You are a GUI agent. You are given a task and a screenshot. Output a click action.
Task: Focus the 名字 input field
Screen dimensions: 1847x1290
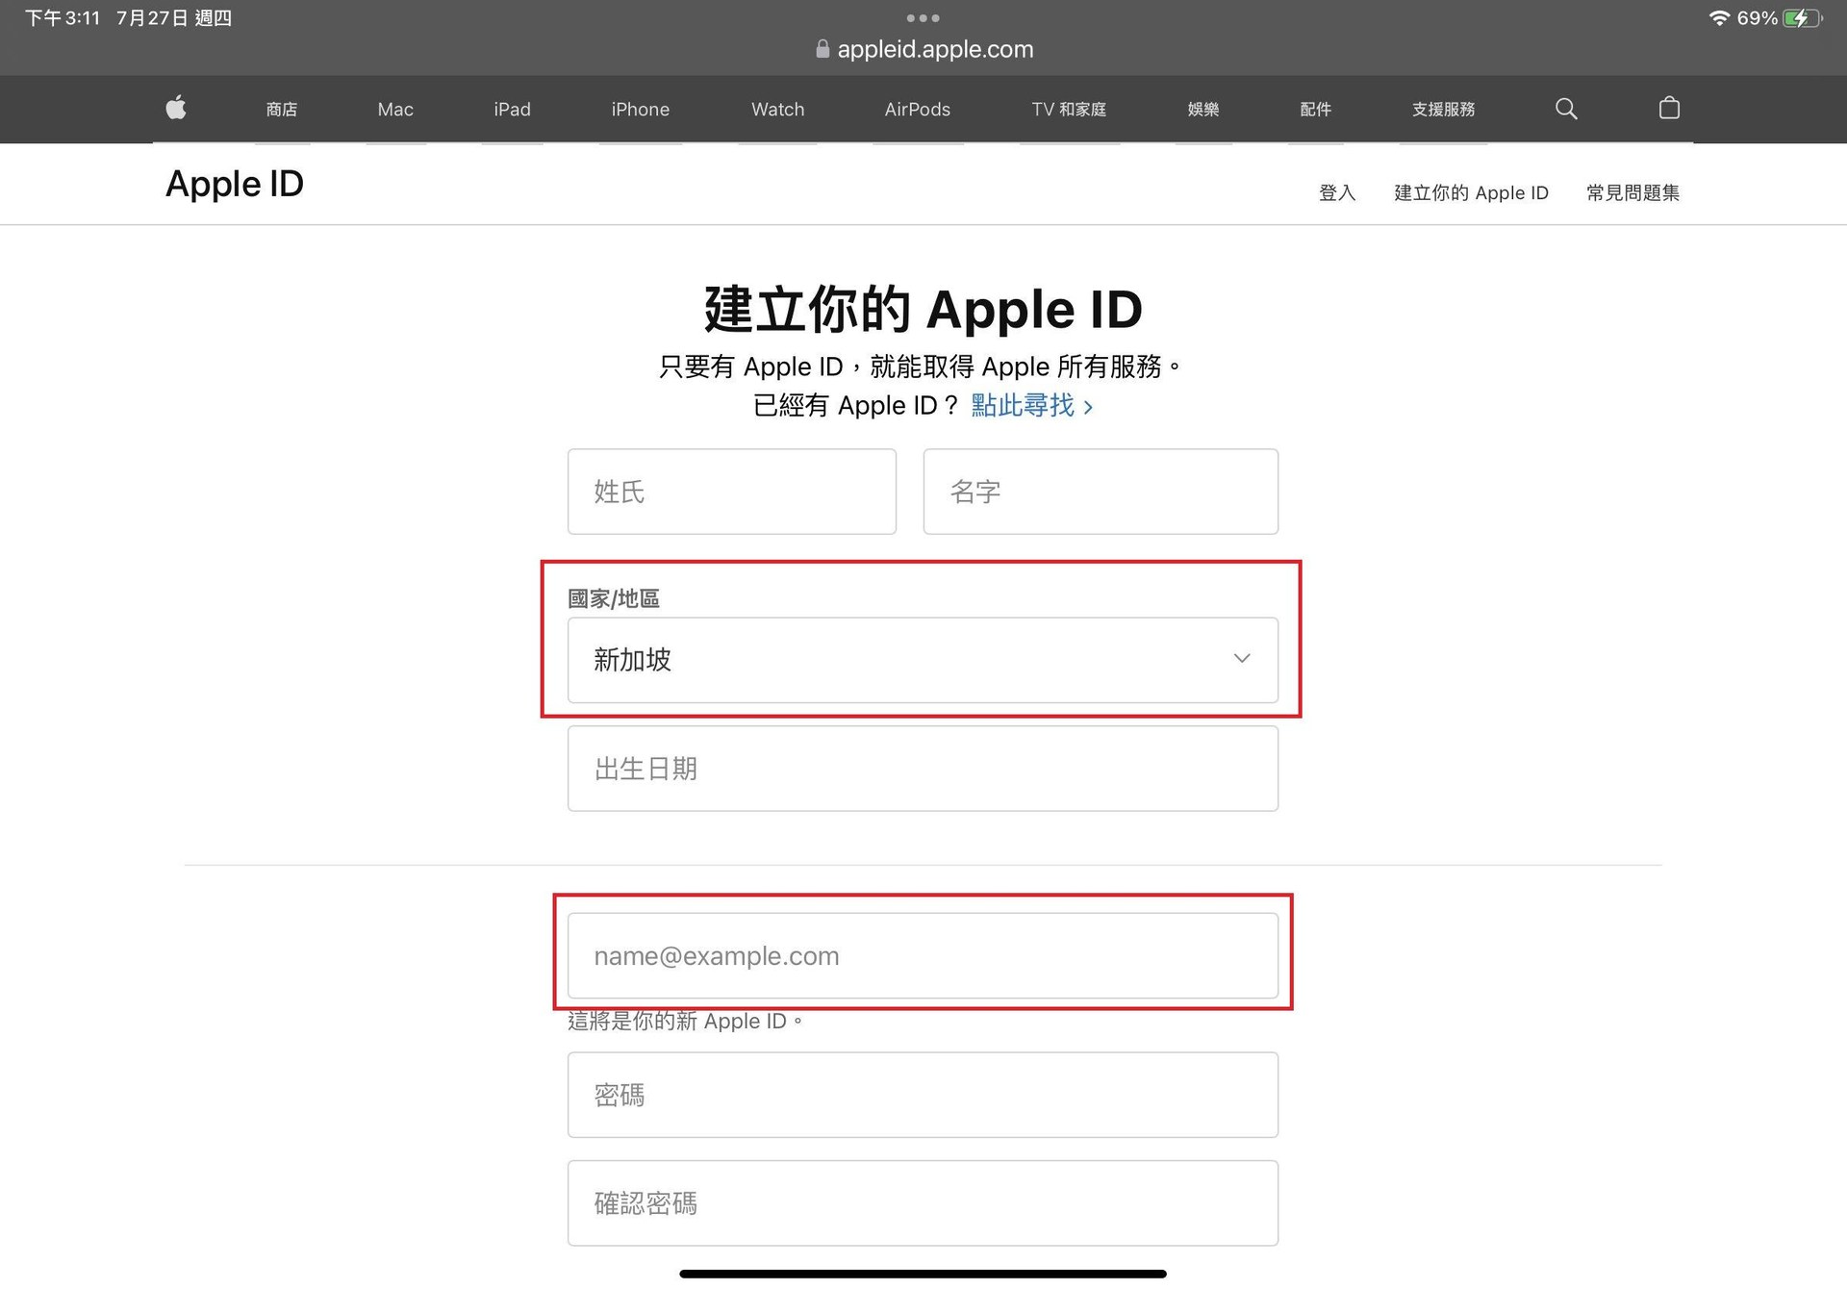tap(1101, 492)
